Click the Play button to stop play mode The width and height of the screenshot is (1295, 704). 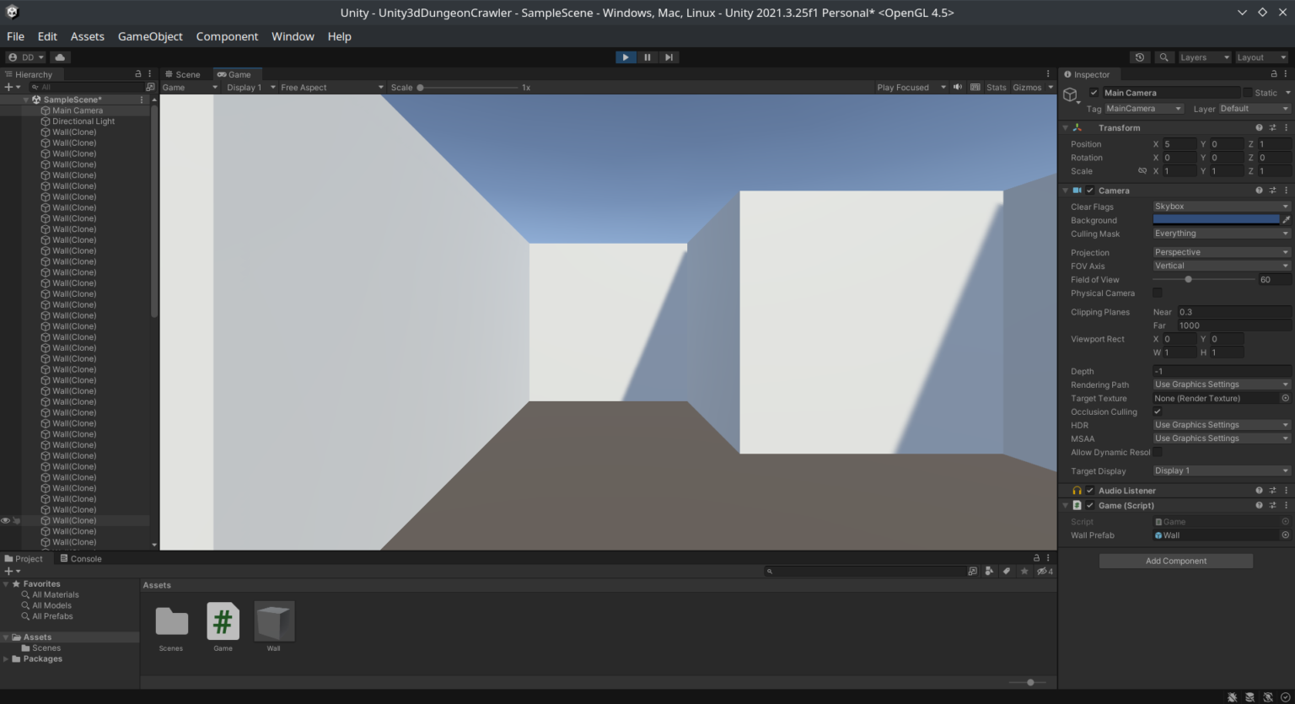pos(625,56)
